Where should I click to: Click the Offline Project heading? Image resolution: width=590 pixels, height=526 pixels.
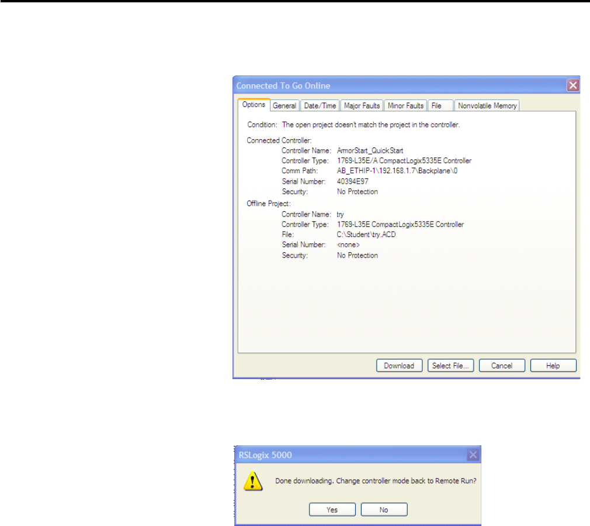coord(269,204)
